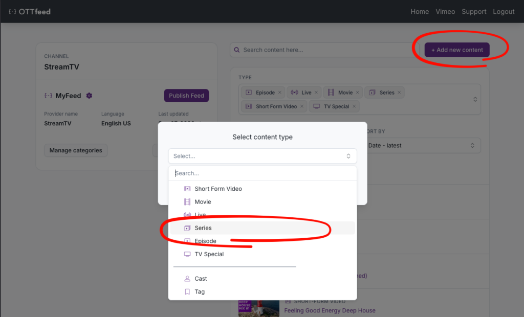Open Feeling Good Energy Deep House title
The width and height of the screenshot is (524, 317).
pos(330,311)
